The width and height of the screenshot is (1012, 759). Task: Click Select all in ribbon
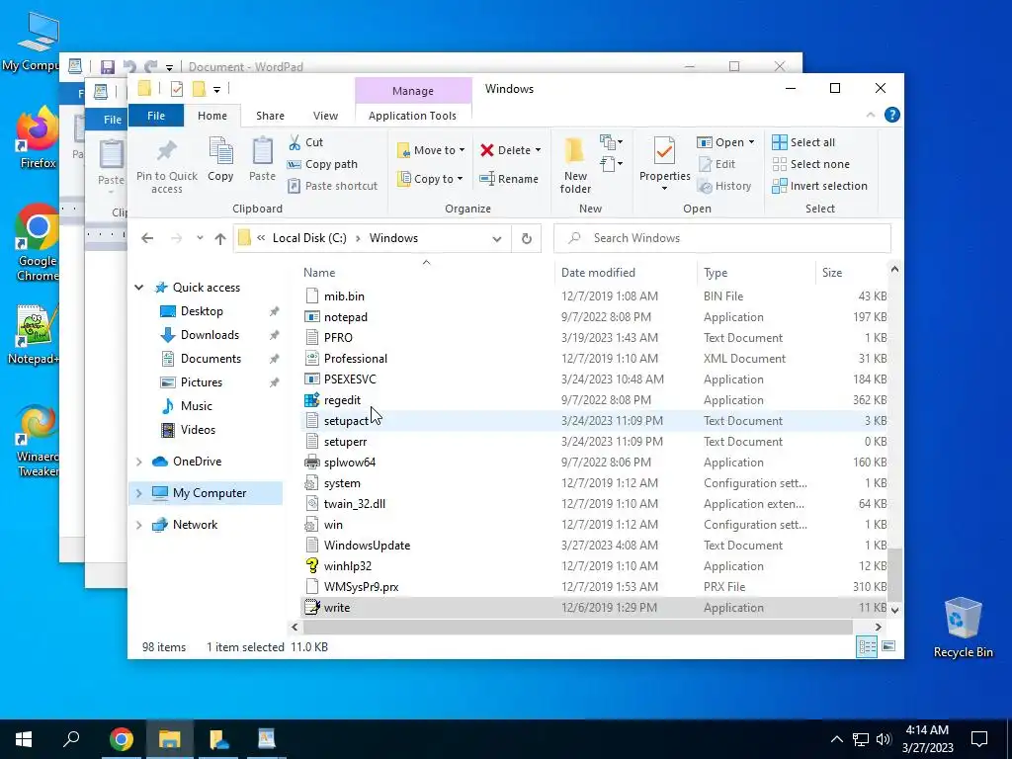pos(803,142)
